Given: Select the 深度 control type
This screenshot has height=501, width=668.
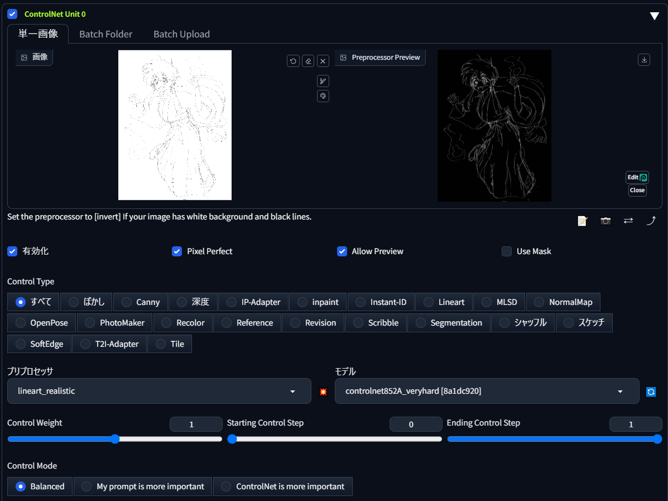Looking at the screenshot, I should (193, 302).
